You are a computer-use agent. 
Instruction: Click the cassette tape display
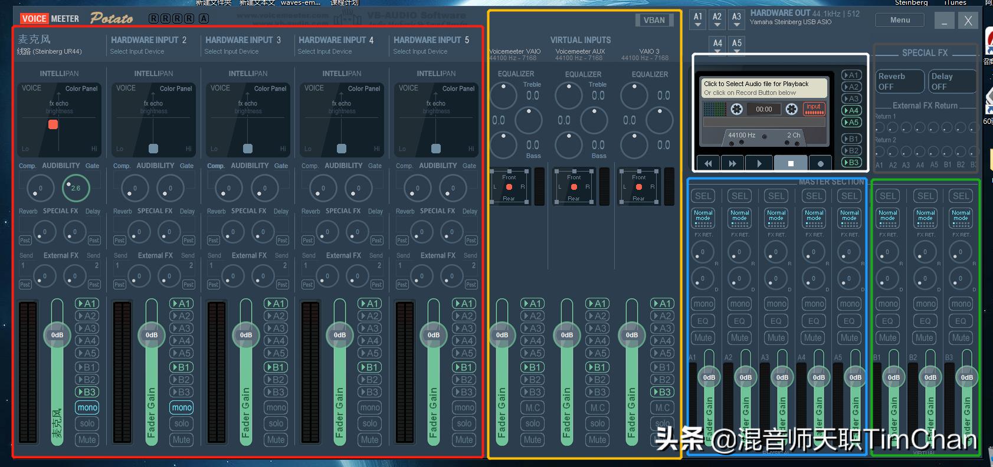point(764,113)
